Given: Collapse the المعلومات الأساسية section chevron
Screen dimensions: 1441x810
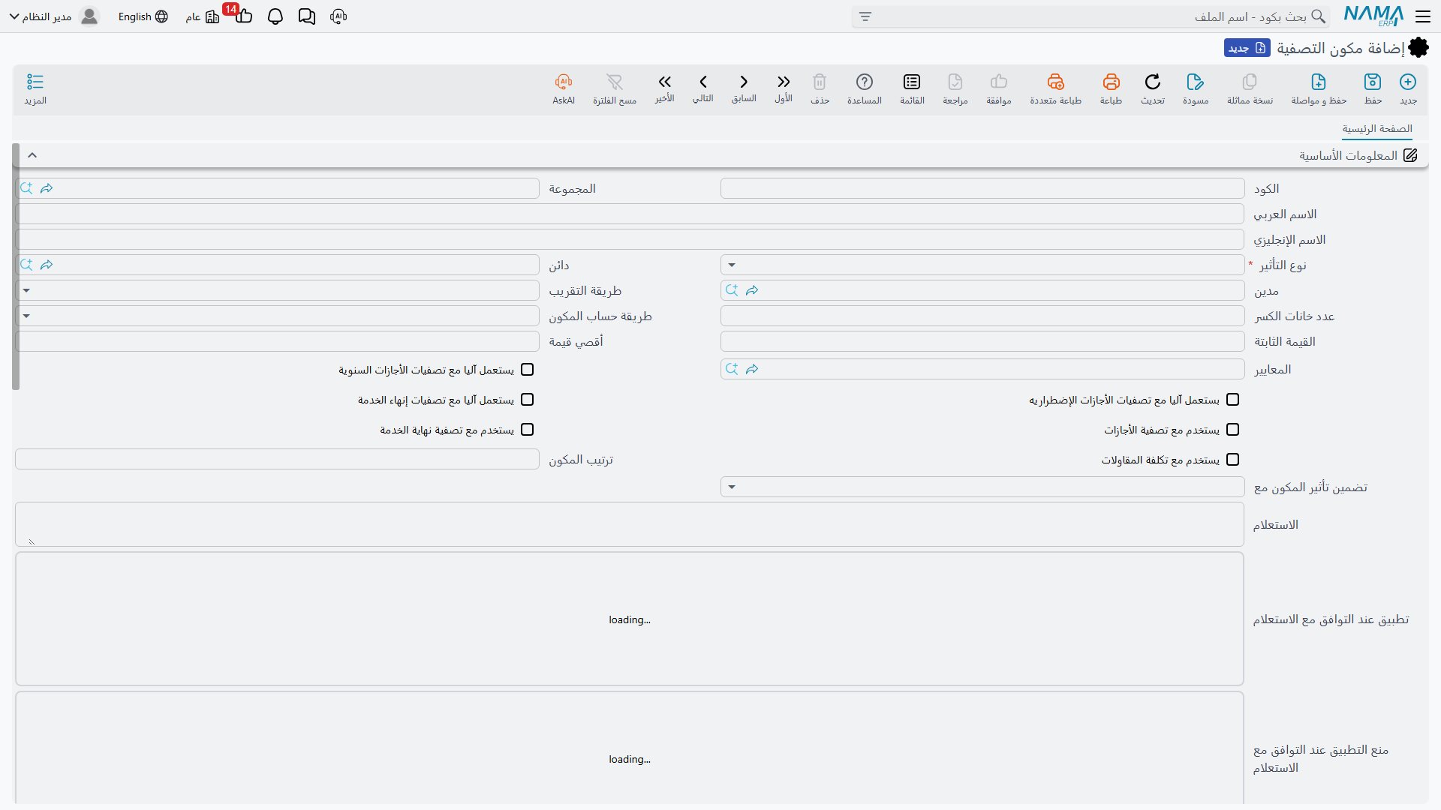Looking at the screenshot, I should click(32, 155).
